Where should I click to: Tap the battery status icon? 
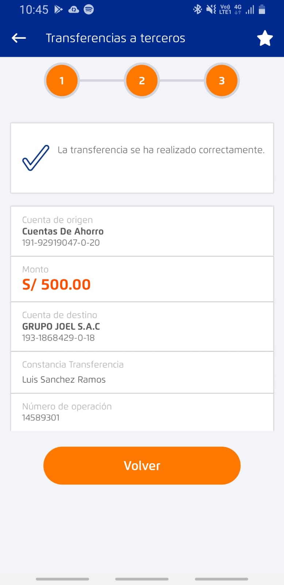point(262,9)
